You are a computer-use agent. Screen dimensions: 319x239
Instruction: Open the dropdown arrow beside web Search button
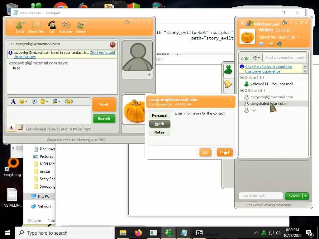(306, 196)
